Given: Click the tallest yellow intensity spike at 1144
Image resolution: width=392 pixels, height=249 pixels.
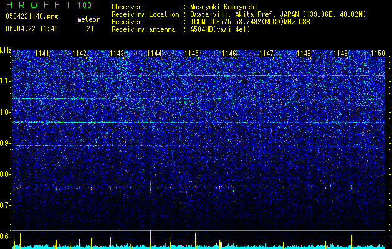Looking at the screenshot, I should click(x=150, y=239).
